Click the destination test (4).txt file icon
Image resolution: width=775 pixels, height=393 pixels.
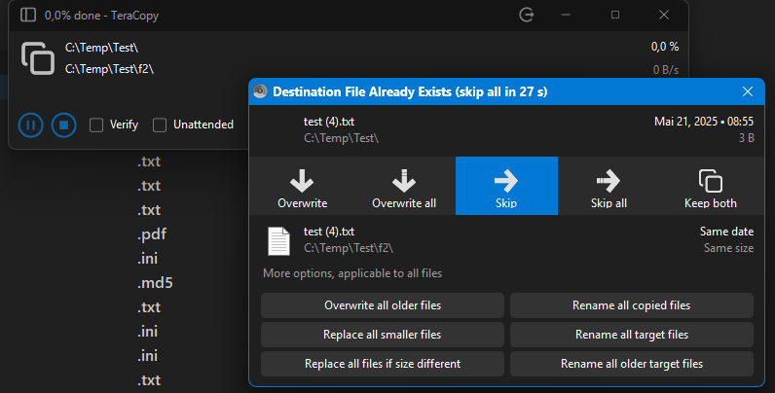(278, 240)
